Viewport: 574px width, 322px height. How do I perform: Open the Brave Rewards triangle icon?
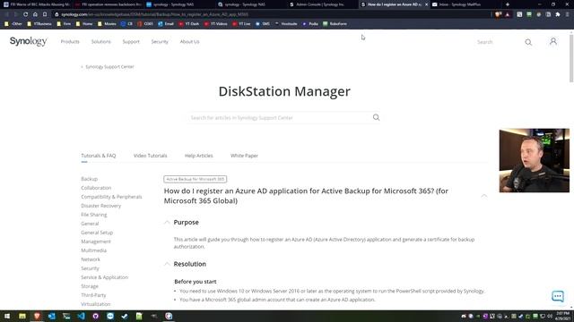tap(508, 14)
